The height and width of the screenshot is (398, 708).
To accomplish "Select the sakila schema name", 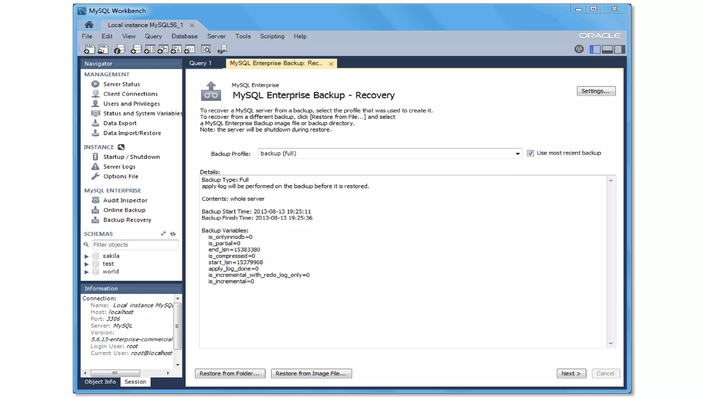I will (x=111, y=256).
